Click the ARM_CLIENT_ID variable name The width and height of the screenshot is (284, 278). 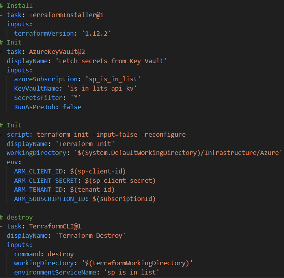[x=38, y=171]
